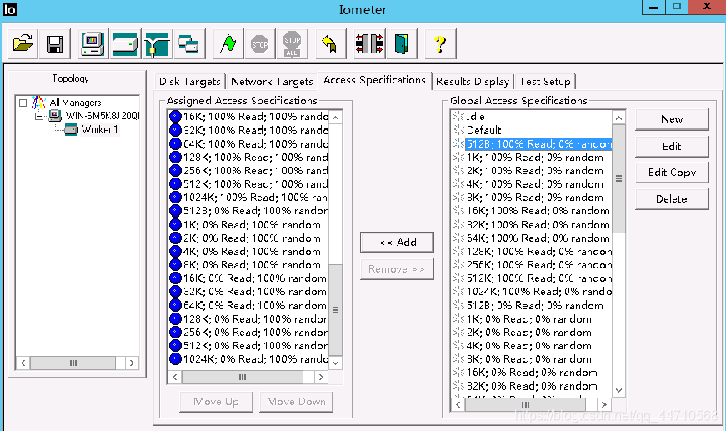Click the Remove >> button
The width and height of the screenshot is (726, 431).
click(398, 269)
